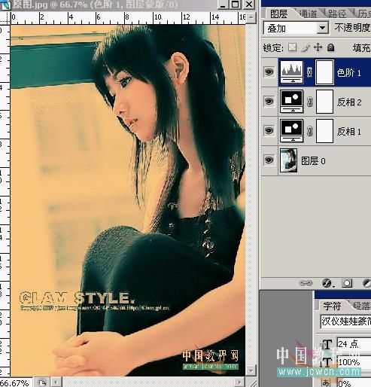Toggle lock all padlock icon
This screenshot has height=387, width=371.
coord(331,47)
